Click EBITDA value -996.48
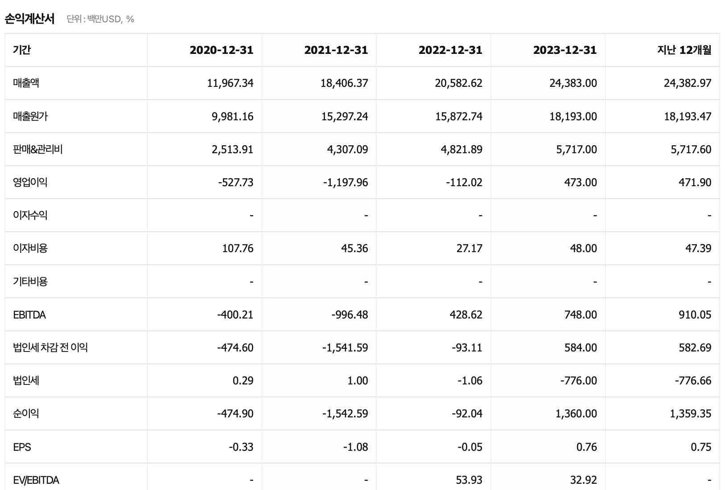 tap(350, 314)
